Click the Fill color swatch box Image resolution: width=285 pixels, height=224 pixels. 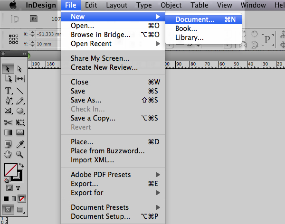10,169
